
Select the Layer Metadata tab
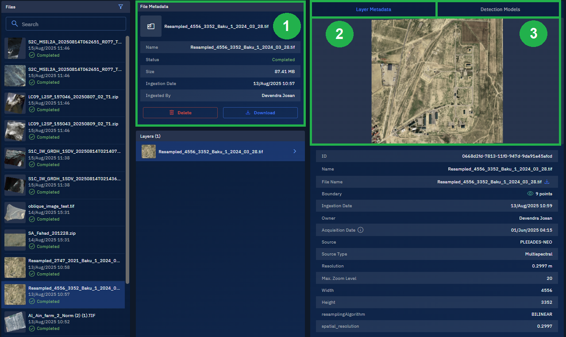tap(373, 9)
